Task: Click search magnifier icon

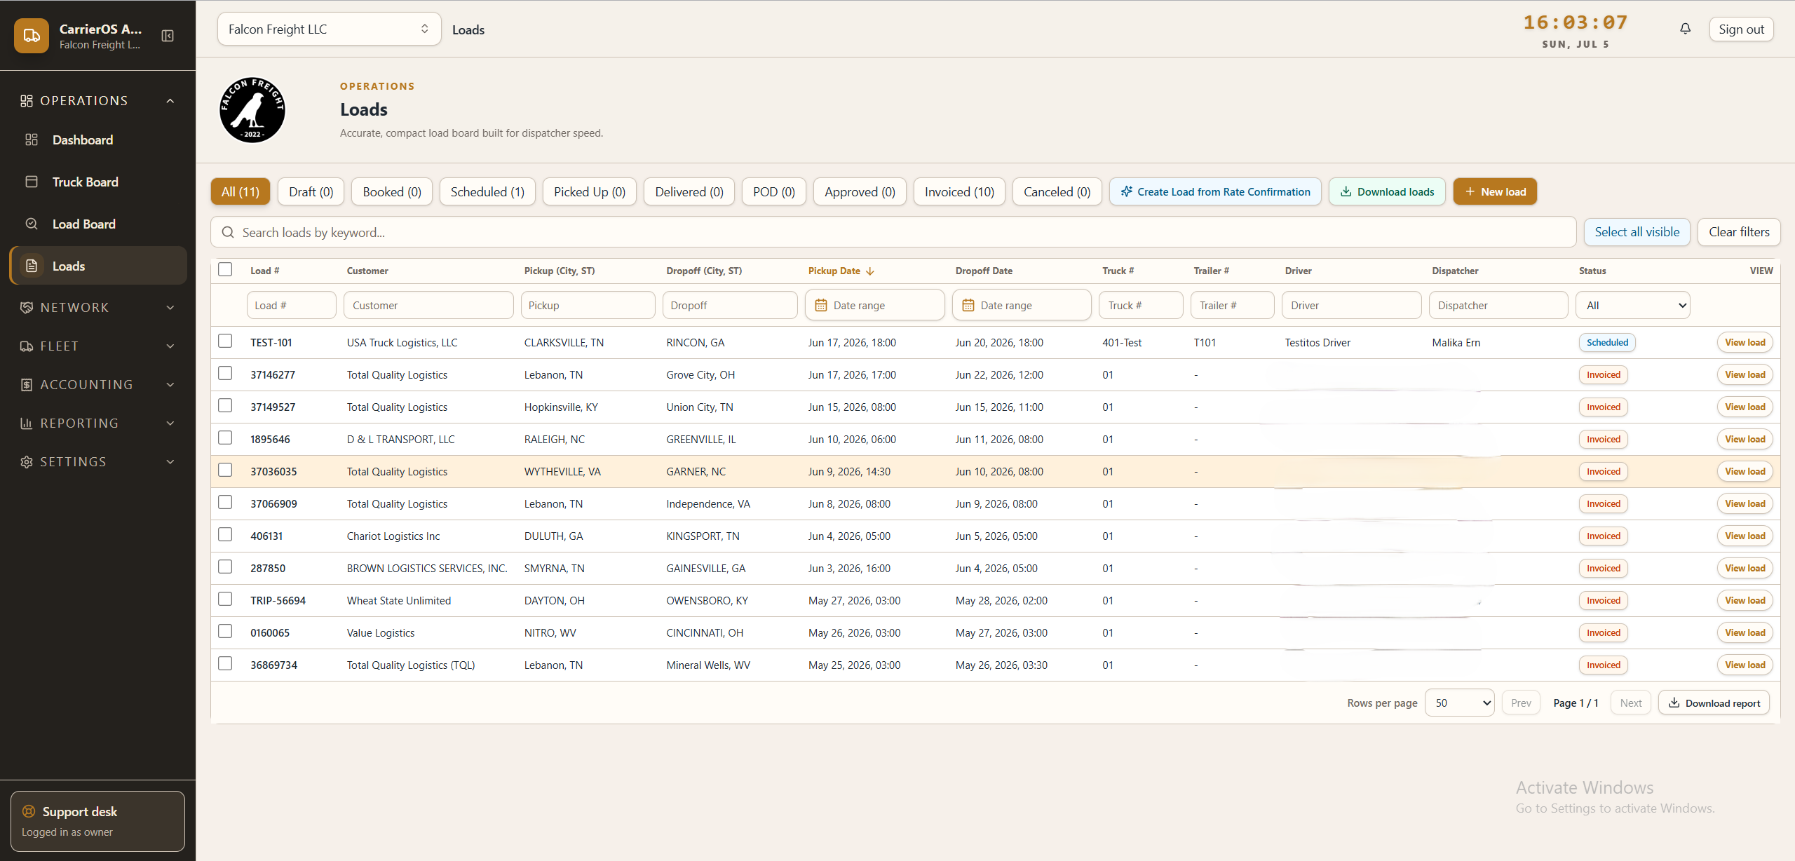Action: [228, 232]
